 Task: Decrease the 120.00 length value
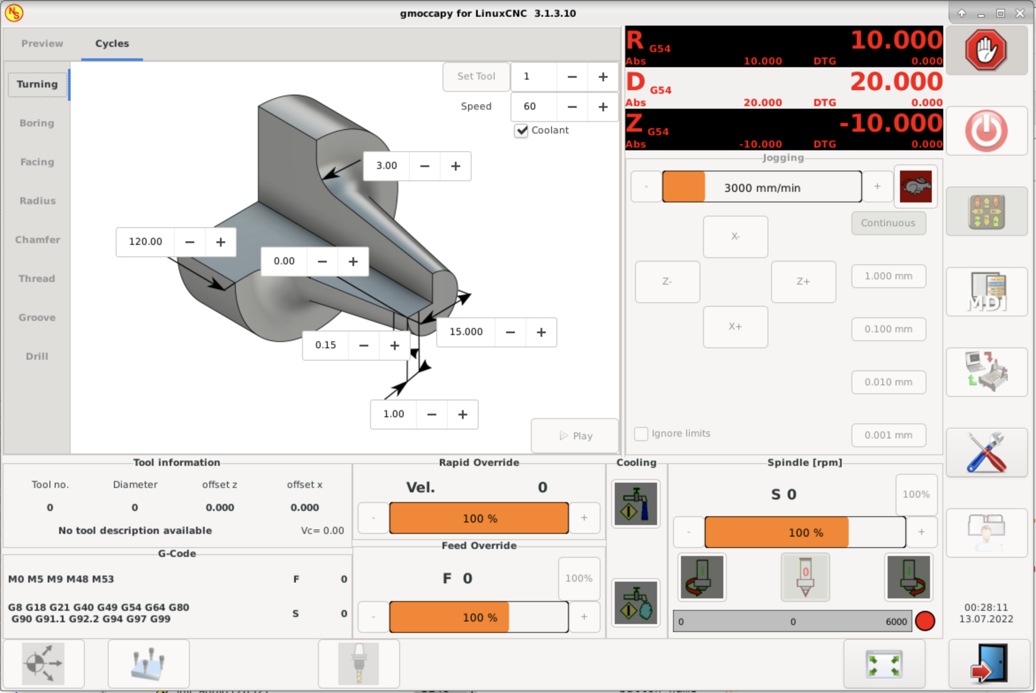click(189, 242)
